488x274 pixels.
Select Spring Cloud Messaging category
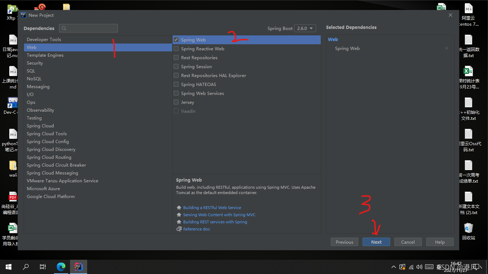[x=98, y=173]
